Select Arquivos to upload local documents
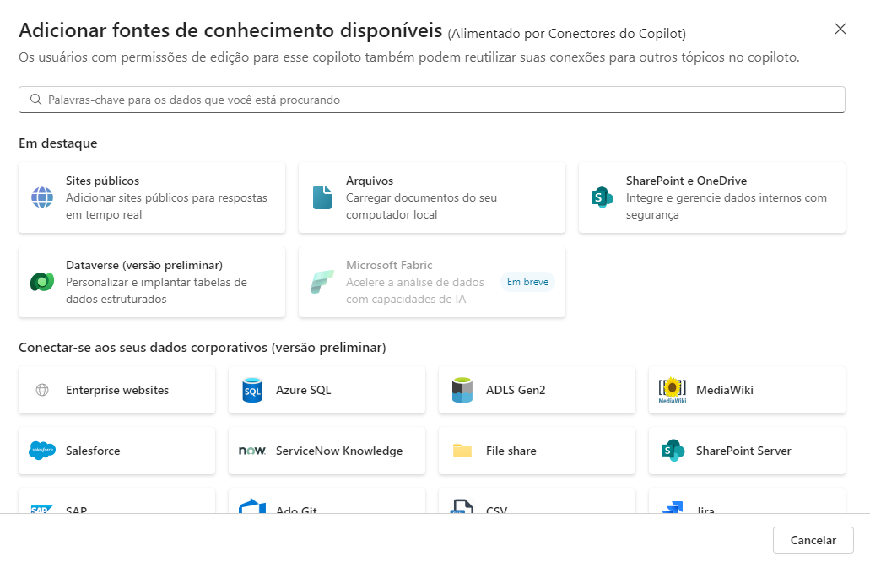Viewport: 870px width, 562px height. coord(431,197)
